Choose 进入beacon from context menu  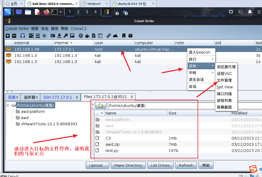201,52
